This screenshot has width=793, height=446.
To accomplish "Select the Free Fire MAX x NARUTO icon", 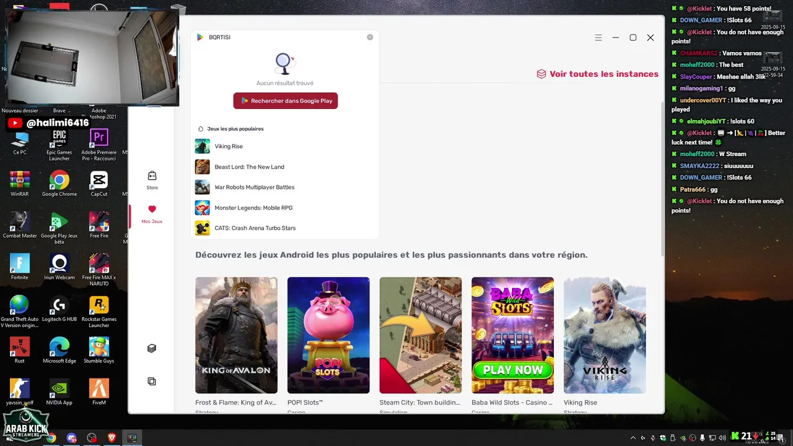I will pyautogui.click(x=99, y=269).
